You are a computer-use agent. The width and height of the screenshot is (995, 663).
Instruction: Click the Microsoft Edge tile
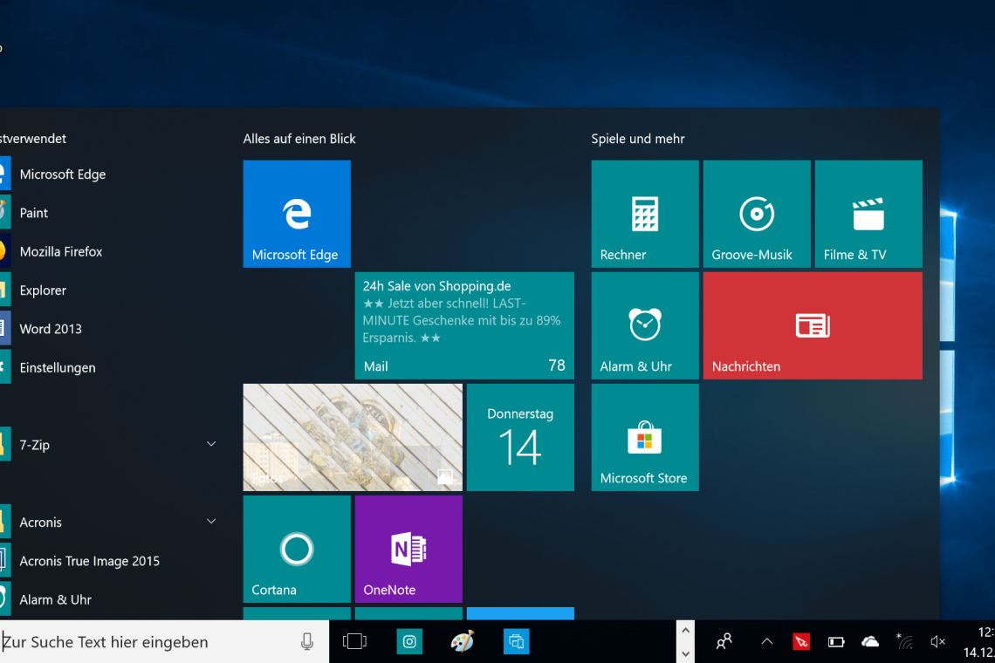[296, 214]
